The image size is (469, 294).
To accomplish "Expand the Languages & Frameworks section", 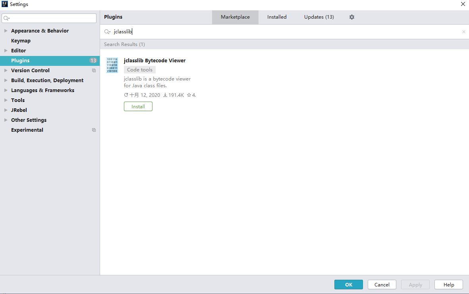I will pos(6,90).
